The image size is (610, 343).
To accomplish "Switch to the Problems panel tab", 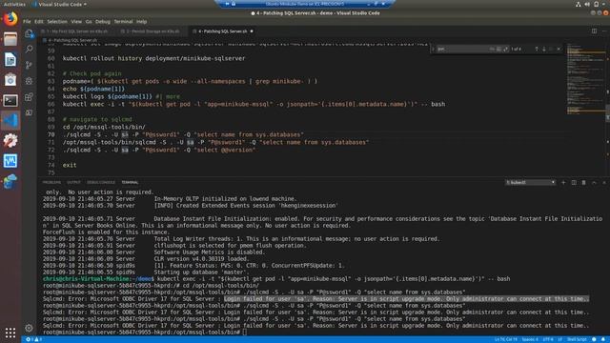I will coord(51,182).
